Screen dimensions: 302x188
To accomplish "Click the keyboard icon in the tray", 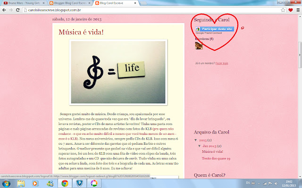I will click(253, 183).
